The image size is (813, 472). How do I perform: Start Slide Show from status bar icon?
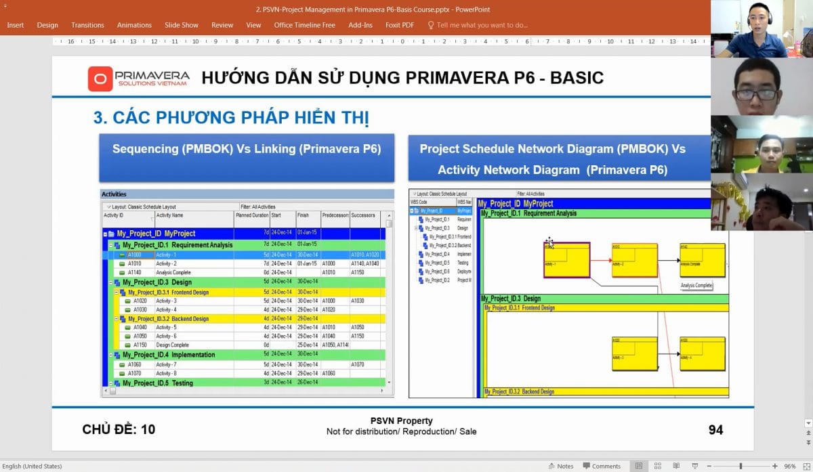point(696,466)
